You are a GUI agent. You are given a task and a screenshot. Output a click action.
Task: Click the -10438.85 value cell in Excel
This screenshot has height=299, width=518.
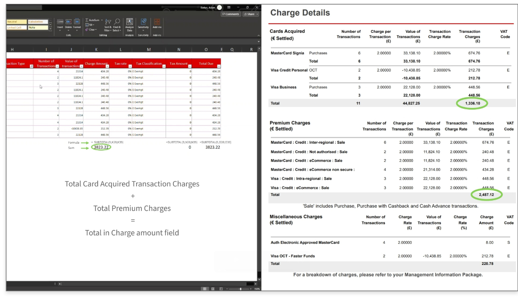(77, 129)
